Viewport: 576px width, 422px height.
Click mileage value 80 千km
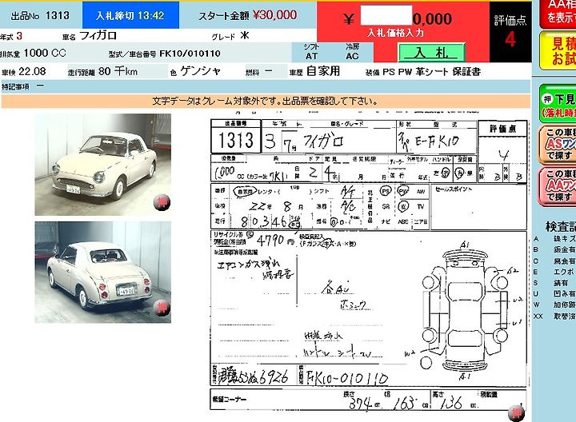(x=118, y=71)
